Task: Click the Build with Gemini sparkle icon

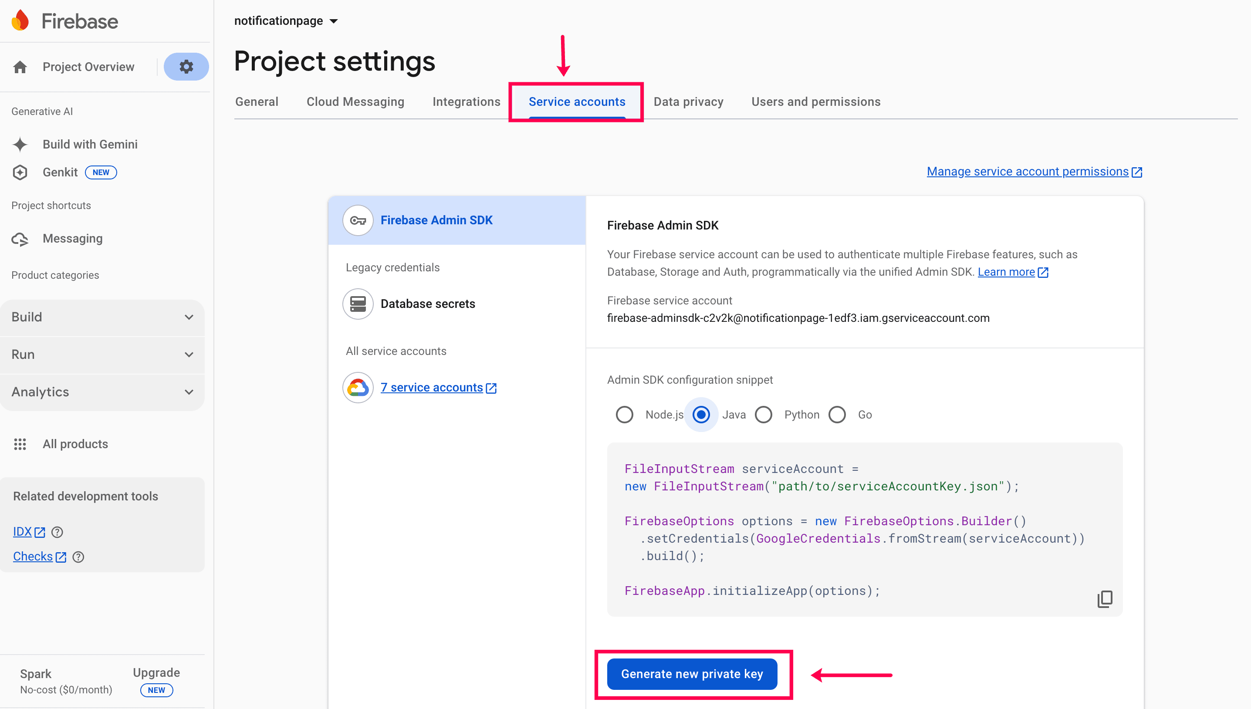Action: click(20, 144)
